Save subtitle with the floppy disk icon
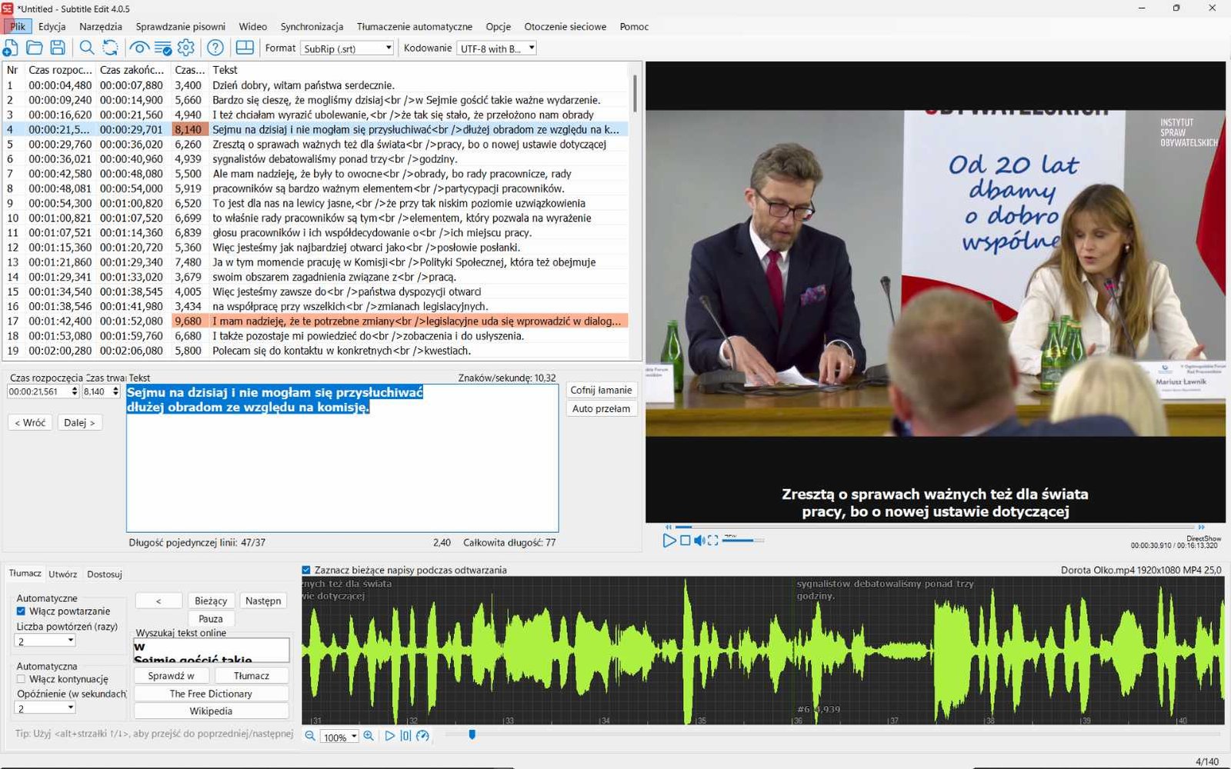This screenshot has width=1231, height=769. 58,48
